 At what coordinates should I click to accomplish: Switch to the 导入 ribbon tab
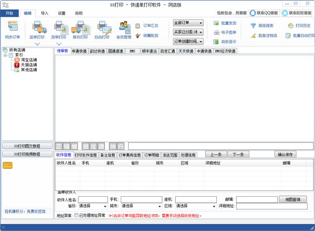[x=45, y=13]
